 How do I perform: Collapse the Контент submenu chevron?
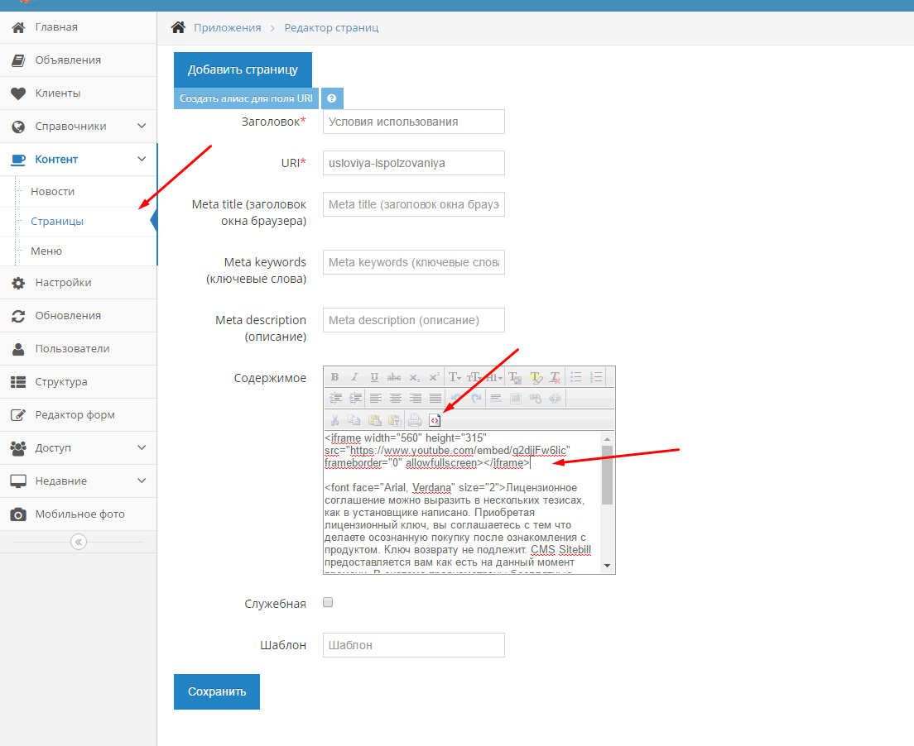point(142,159)
